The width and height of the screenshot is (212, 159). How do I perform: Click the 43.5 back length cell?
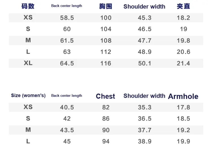point(67,130)
